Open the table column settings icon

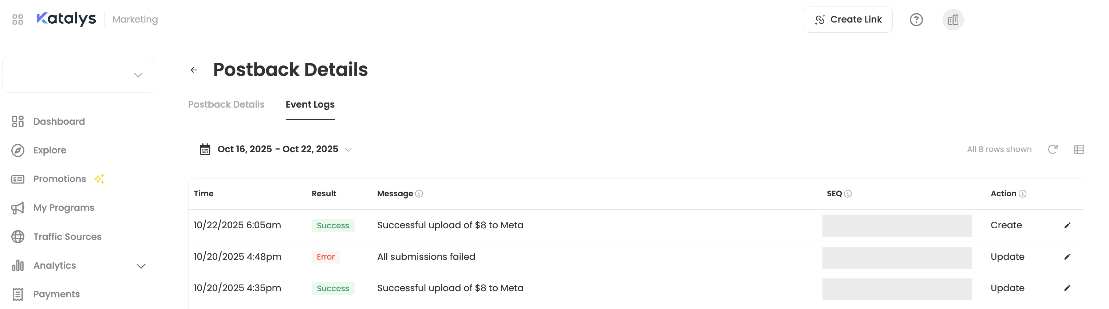coord(1078,149)
